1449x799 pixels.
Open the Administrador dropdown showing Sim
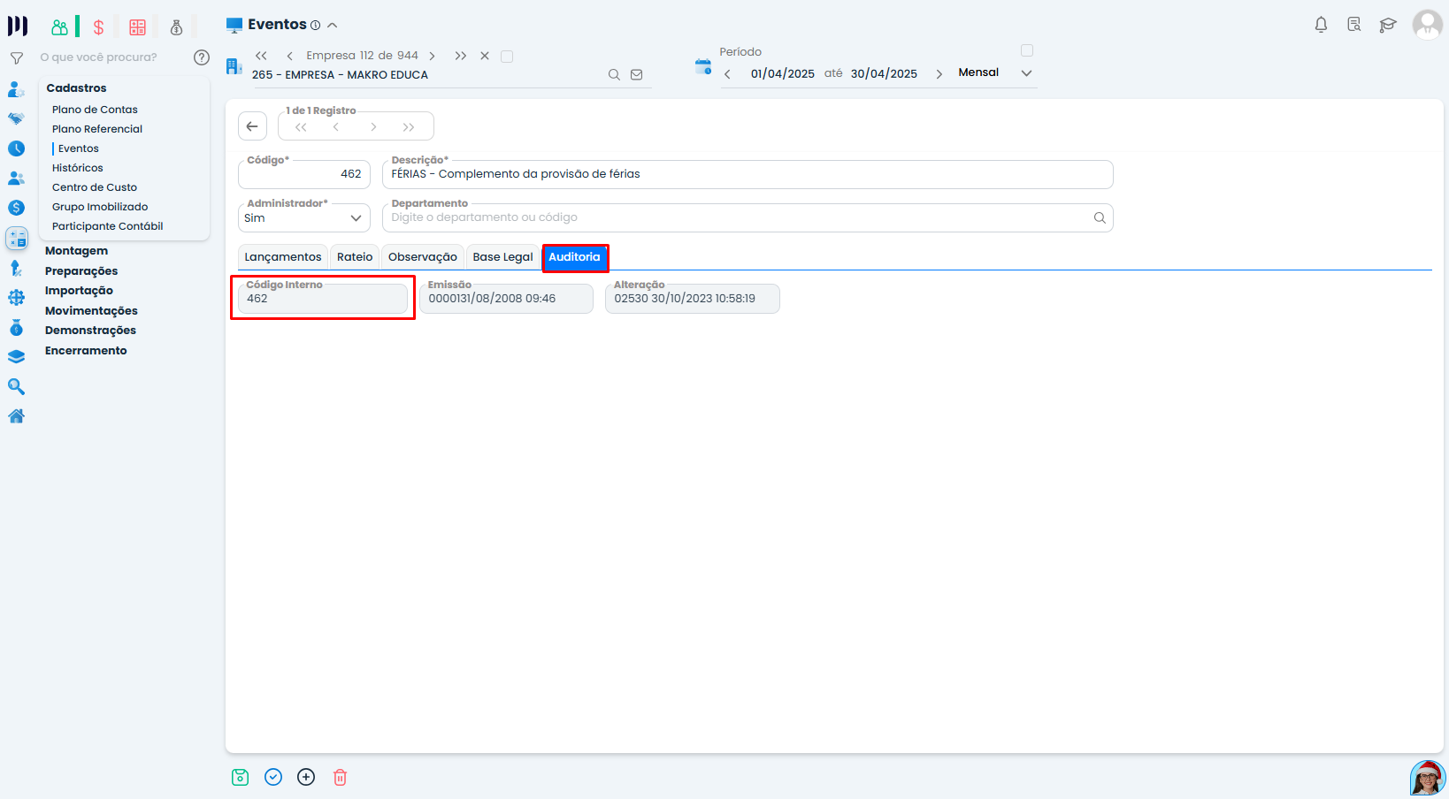coord(303,217)
